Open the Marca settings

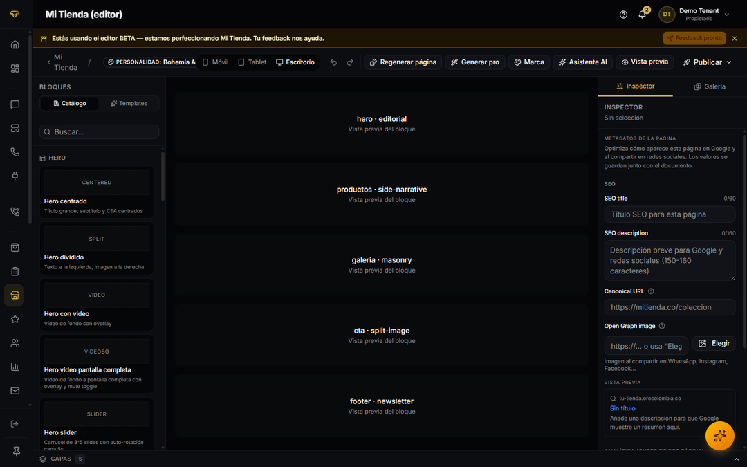pyautogui.click(x=529, y=62)
